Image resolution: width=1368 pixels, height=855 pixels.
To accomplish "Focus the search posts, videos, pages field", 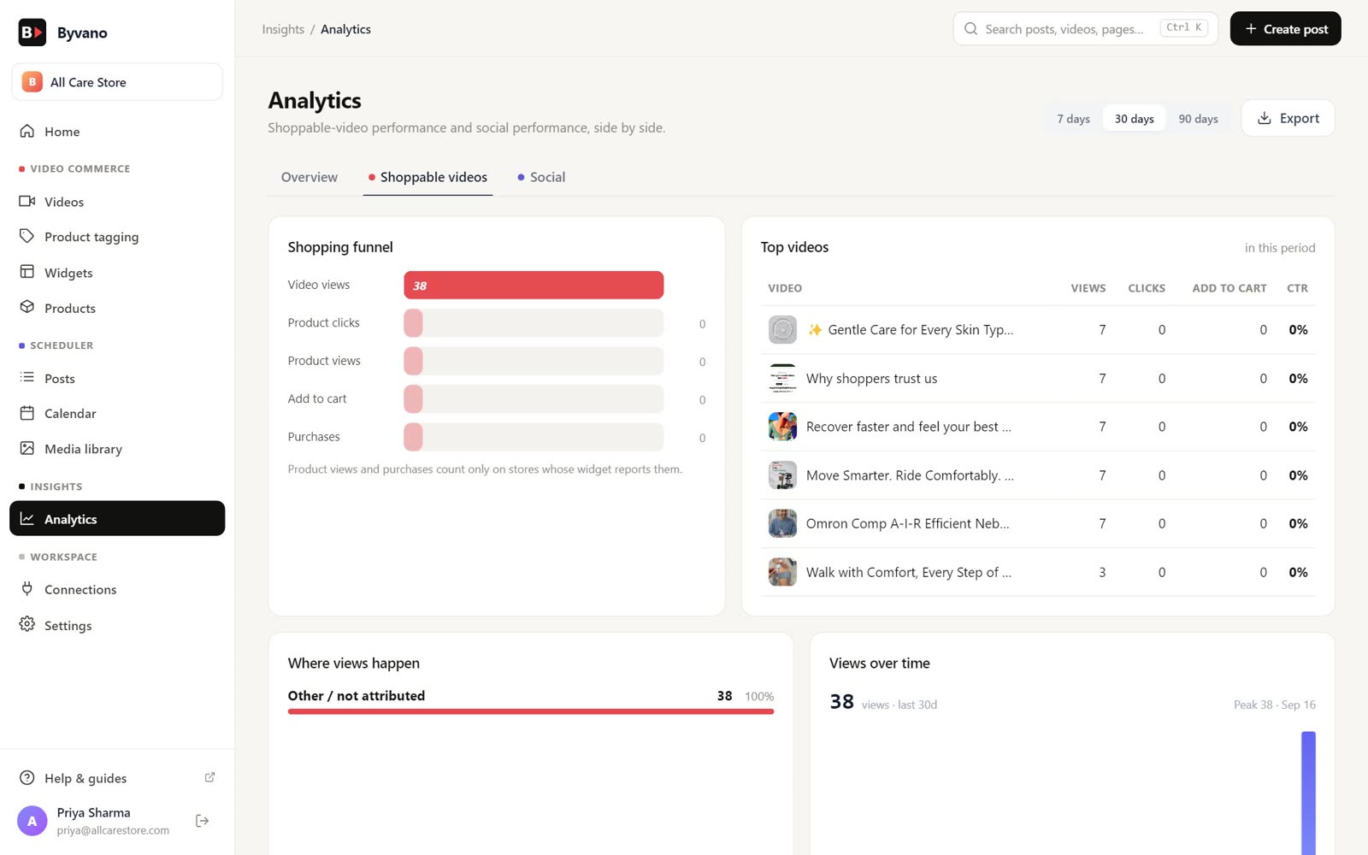I will (x=1085, y=29).
